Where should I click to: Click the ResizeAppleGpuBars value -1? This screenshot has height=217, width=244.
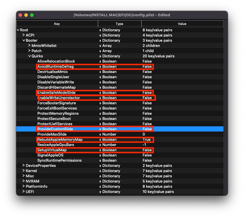click(144, 145)
